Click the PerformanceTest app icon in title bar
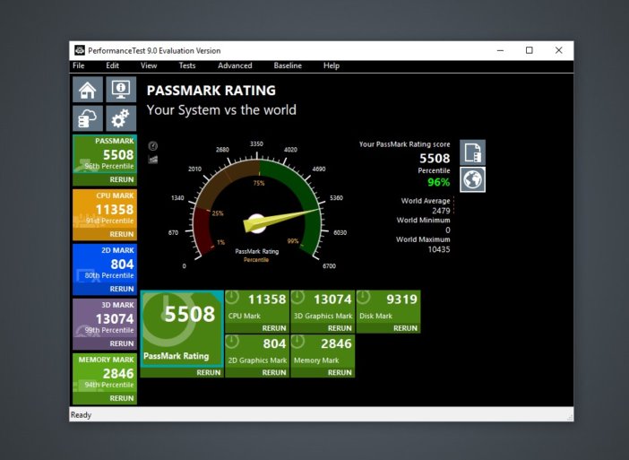Viewport: 629px width, 460px height. [x=80, y=50]
